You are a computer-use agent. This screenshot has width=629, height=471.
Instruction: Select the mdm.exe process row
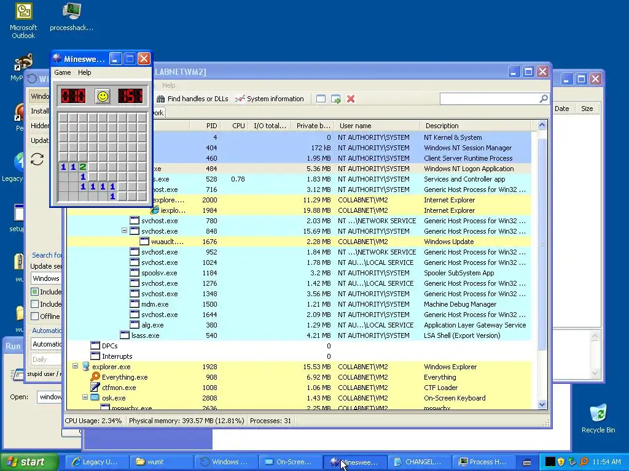(x=299, y=304)
